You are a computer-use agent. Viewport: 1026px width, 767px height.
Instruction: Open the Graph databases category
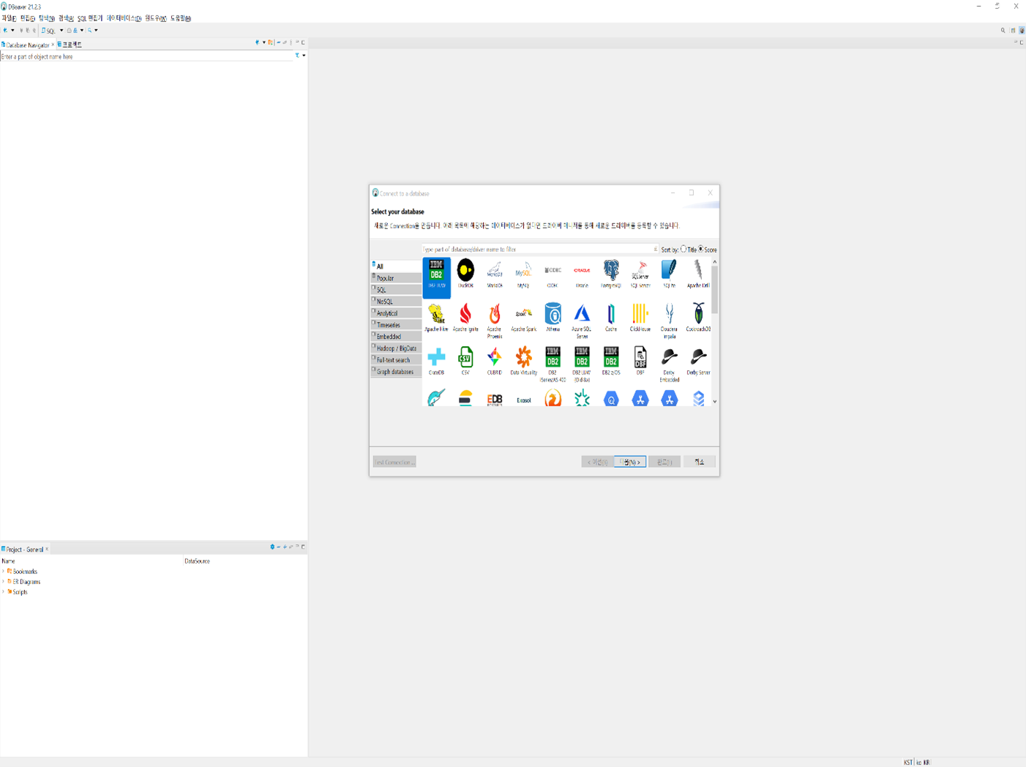[x=396, y=371]
